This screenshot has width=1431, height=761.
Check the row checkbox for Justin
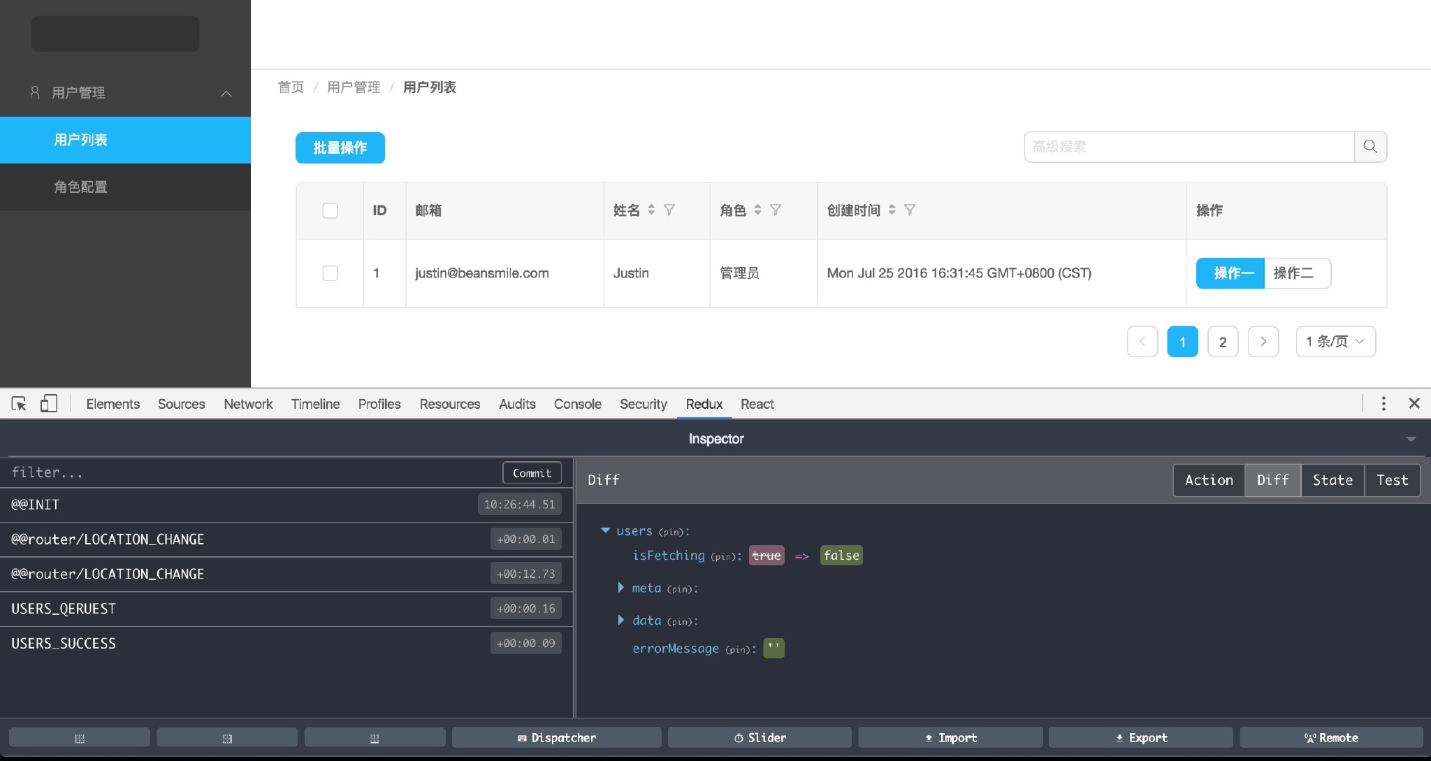pyautogui.click(x=330, y=273)
